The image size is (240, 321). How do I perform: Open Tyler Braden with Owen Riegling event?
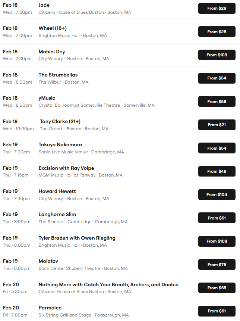[77, 238]
